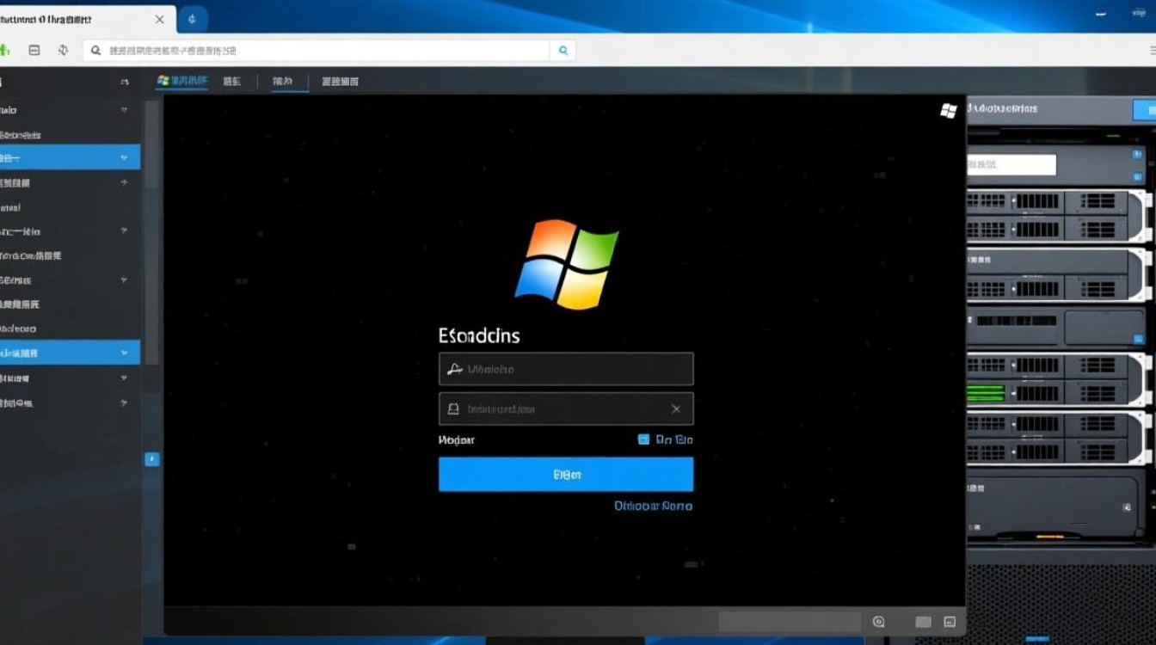This screenshot has width=1156, height=645.
Task: Click the square icon left of the address bar
Action: pos(34,51)
